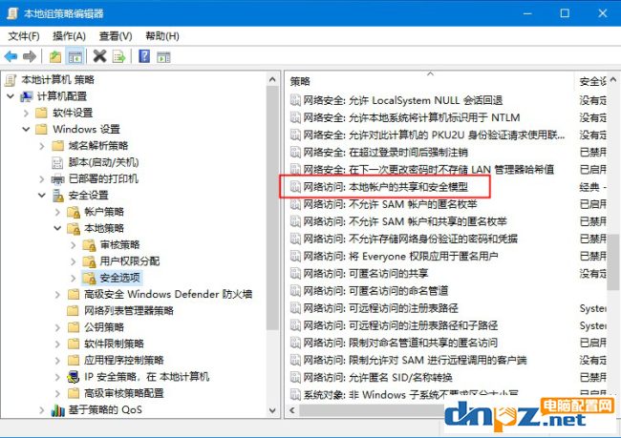Collapse the 计算机配置 node

tap(11, 96)
